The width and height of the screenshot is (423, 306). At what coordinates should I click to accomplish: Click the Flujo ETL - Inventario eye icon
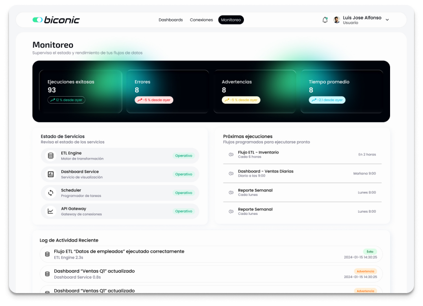[231, 154]
